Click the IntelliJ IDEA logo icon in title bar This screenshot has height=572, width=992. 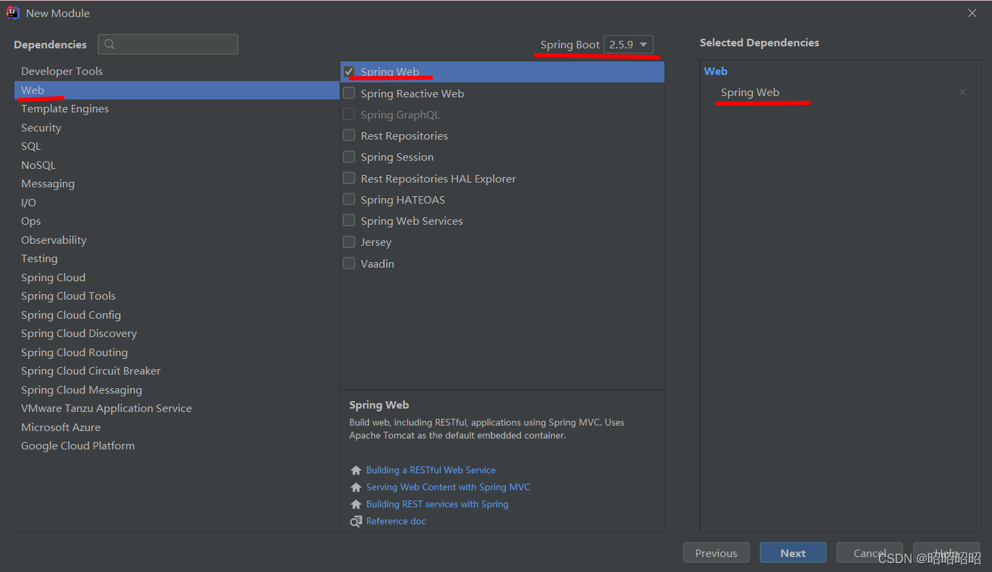(x=12, y=13)
